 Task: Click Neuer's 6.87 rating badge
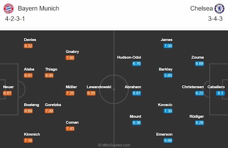pos(7,93)
